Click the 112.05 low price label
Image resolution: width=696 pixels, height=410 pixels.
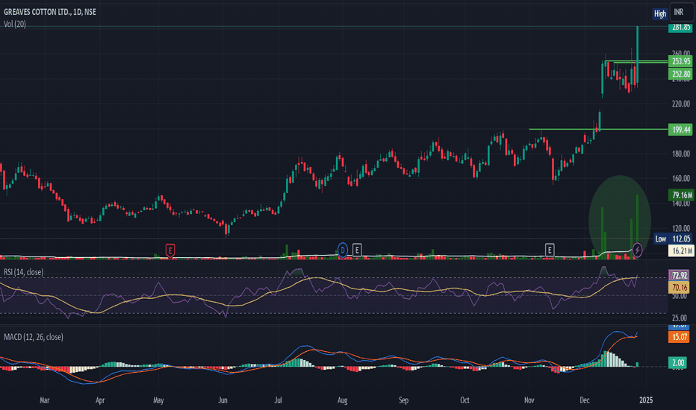pos(681,239)
